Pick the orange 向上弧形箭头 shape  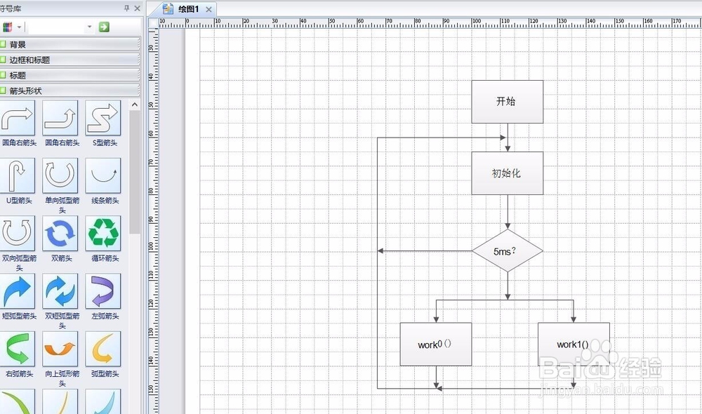60,349
